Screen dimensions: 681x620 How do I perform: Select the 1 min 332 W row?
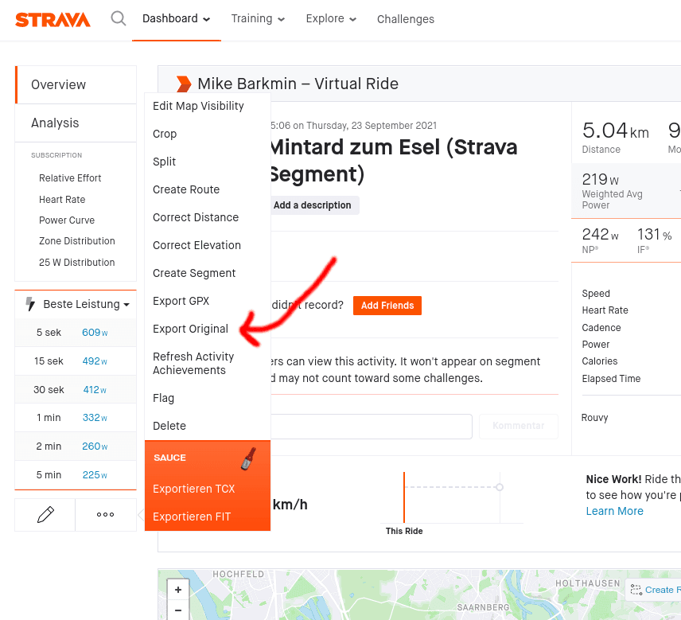[76, 418]
